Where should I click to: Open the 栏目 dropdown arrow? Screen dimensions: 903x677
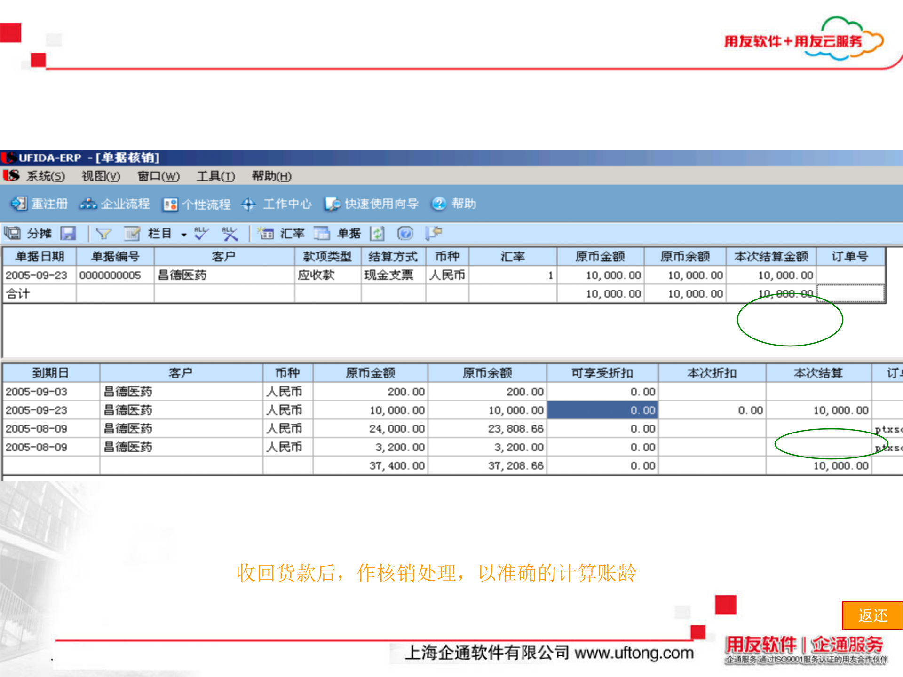click(183, 235)
